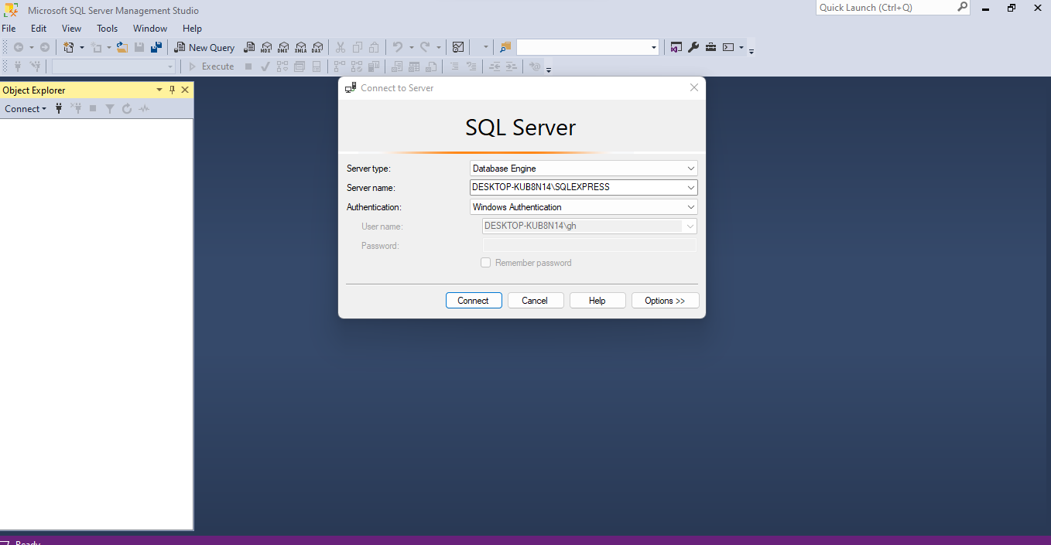
Task: Open the SQL editor toolbar options arrow
Action: [x=549, y=70]
